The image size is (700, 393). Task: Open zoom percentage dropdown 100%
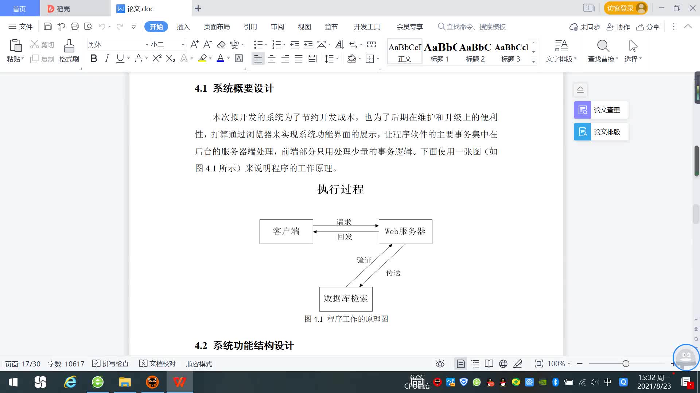559,364
